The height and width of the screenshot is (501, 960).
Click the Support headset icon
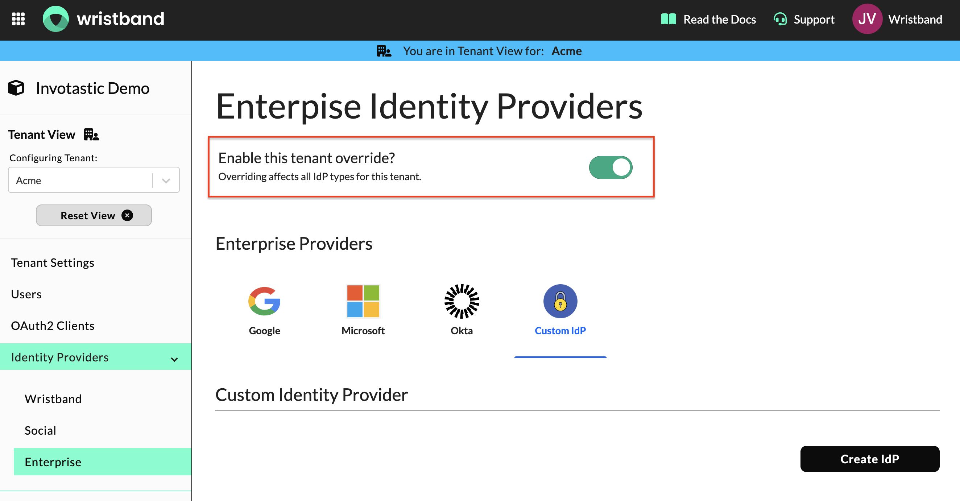(x=780, y=19)
